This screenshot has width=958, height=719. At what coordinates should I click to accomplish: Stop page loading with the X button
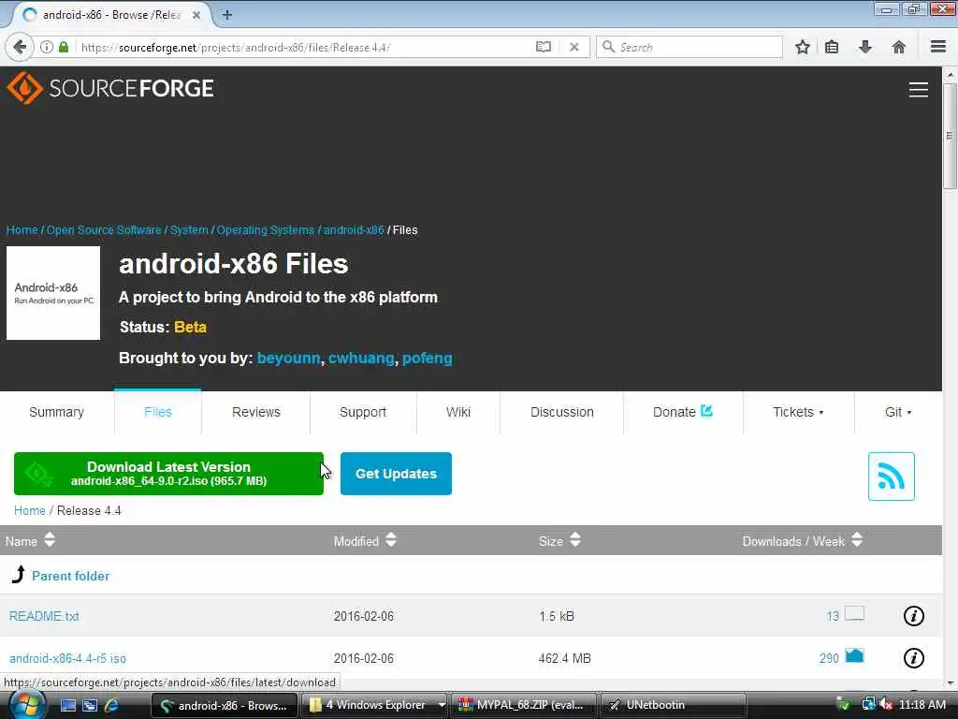click(574, 47)
